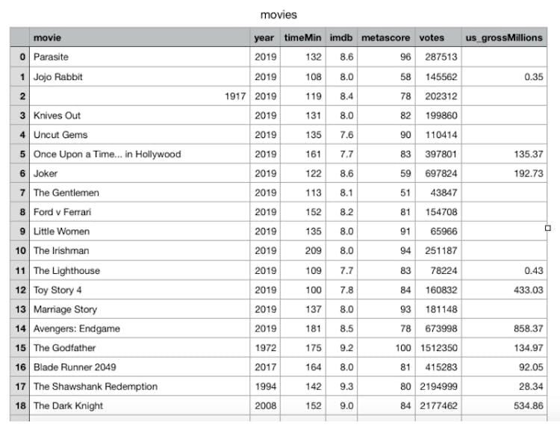Click the table resize handle on right edge
The height and width of the screenshot is (433, 560).
pyautogui.click(x=548, y=228)
